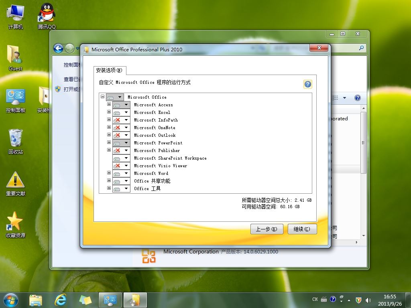Image resolution: width=411 pixels, height=308 pixels.
Task: Click the volume speaker tray icon
Action: pos(368,300)
